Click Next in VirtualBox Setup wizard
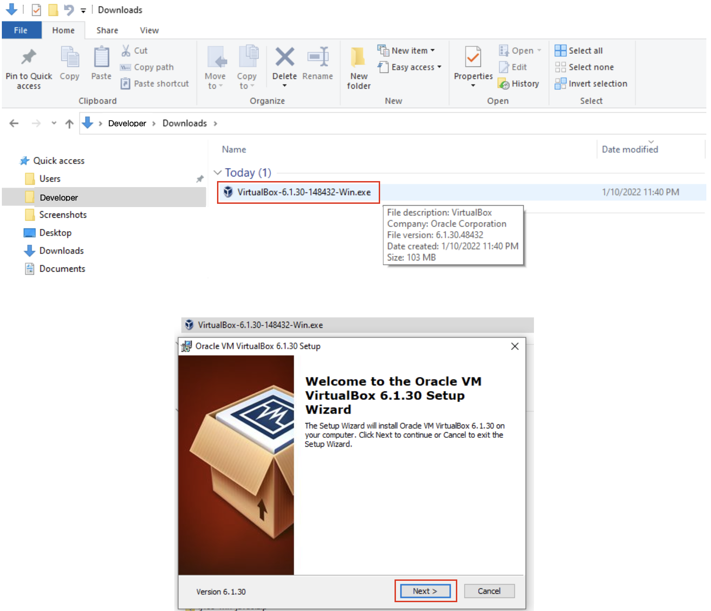 [425, 591]
